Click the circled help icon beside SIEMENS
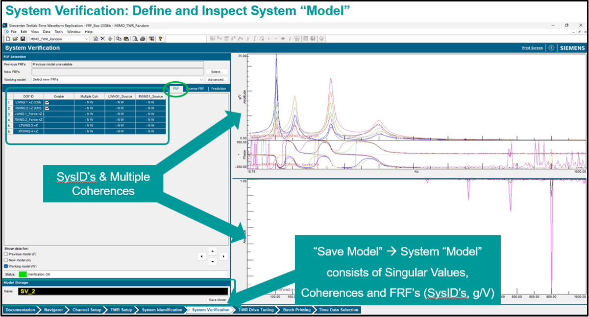 click(x=551, y=48)
